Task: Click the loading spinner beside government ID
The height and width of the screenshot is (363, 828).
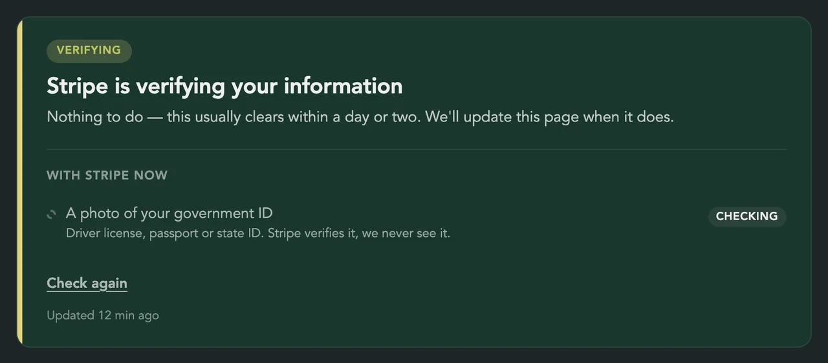Action: 52,214
